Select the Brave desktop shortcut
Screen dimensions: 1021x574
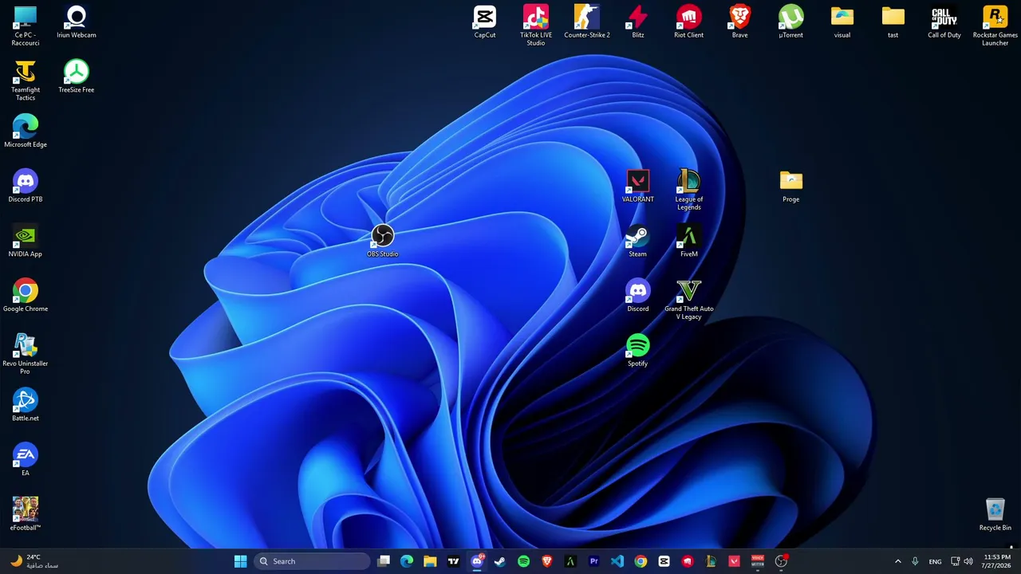pos(740,22)
